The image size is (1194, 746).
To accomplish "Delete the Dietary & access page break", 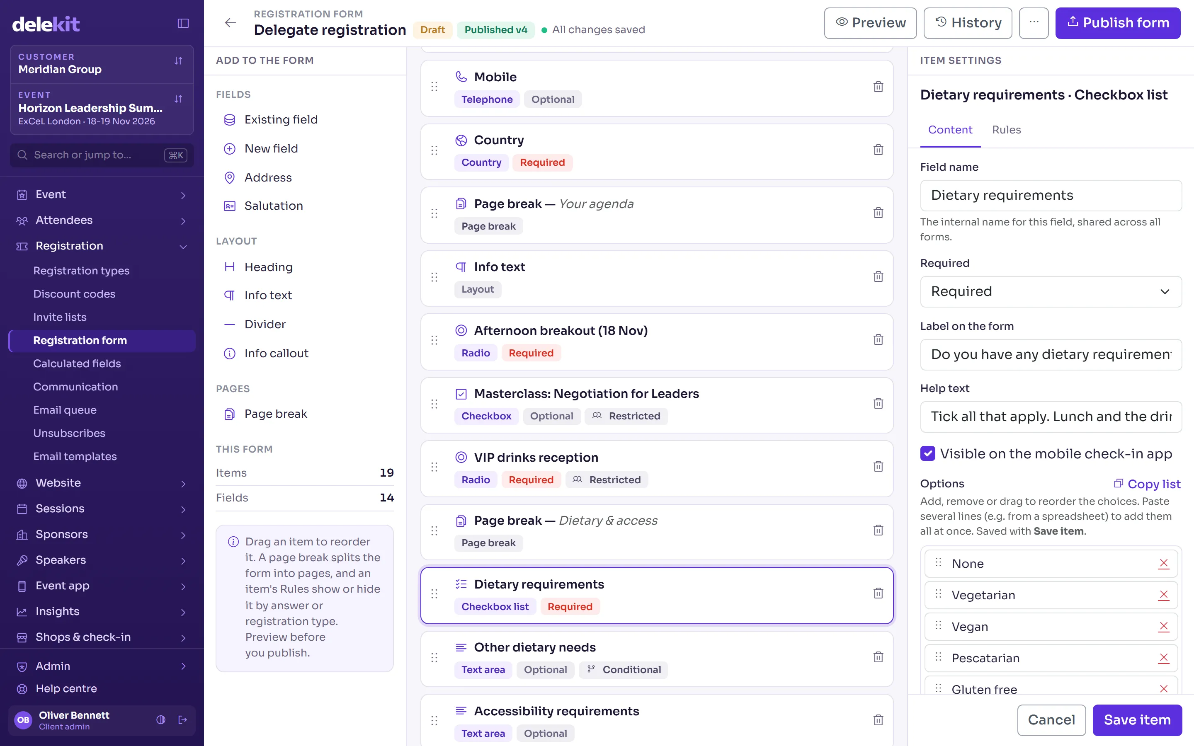I will pos(878,530).
